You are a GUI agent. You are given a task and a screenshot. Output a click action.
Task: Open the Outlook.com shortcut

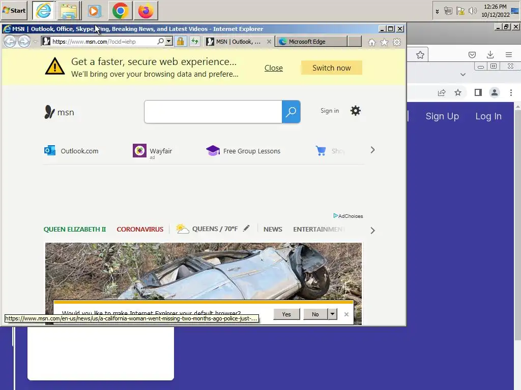click(x=71, y=151)
